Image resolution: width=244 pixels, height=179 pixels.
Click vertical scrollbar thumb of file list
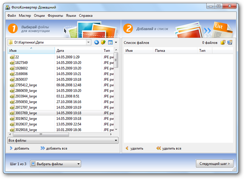click(x=116, y=60)
